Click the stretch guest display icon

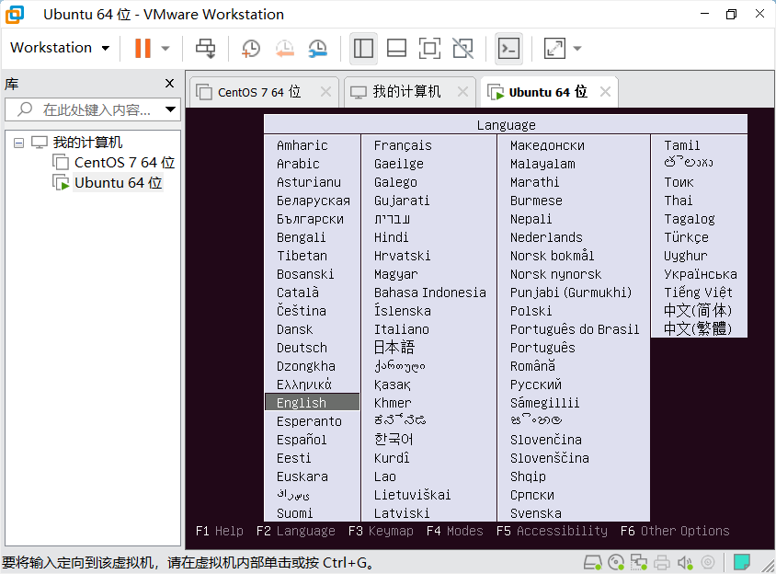click(554, 49)
